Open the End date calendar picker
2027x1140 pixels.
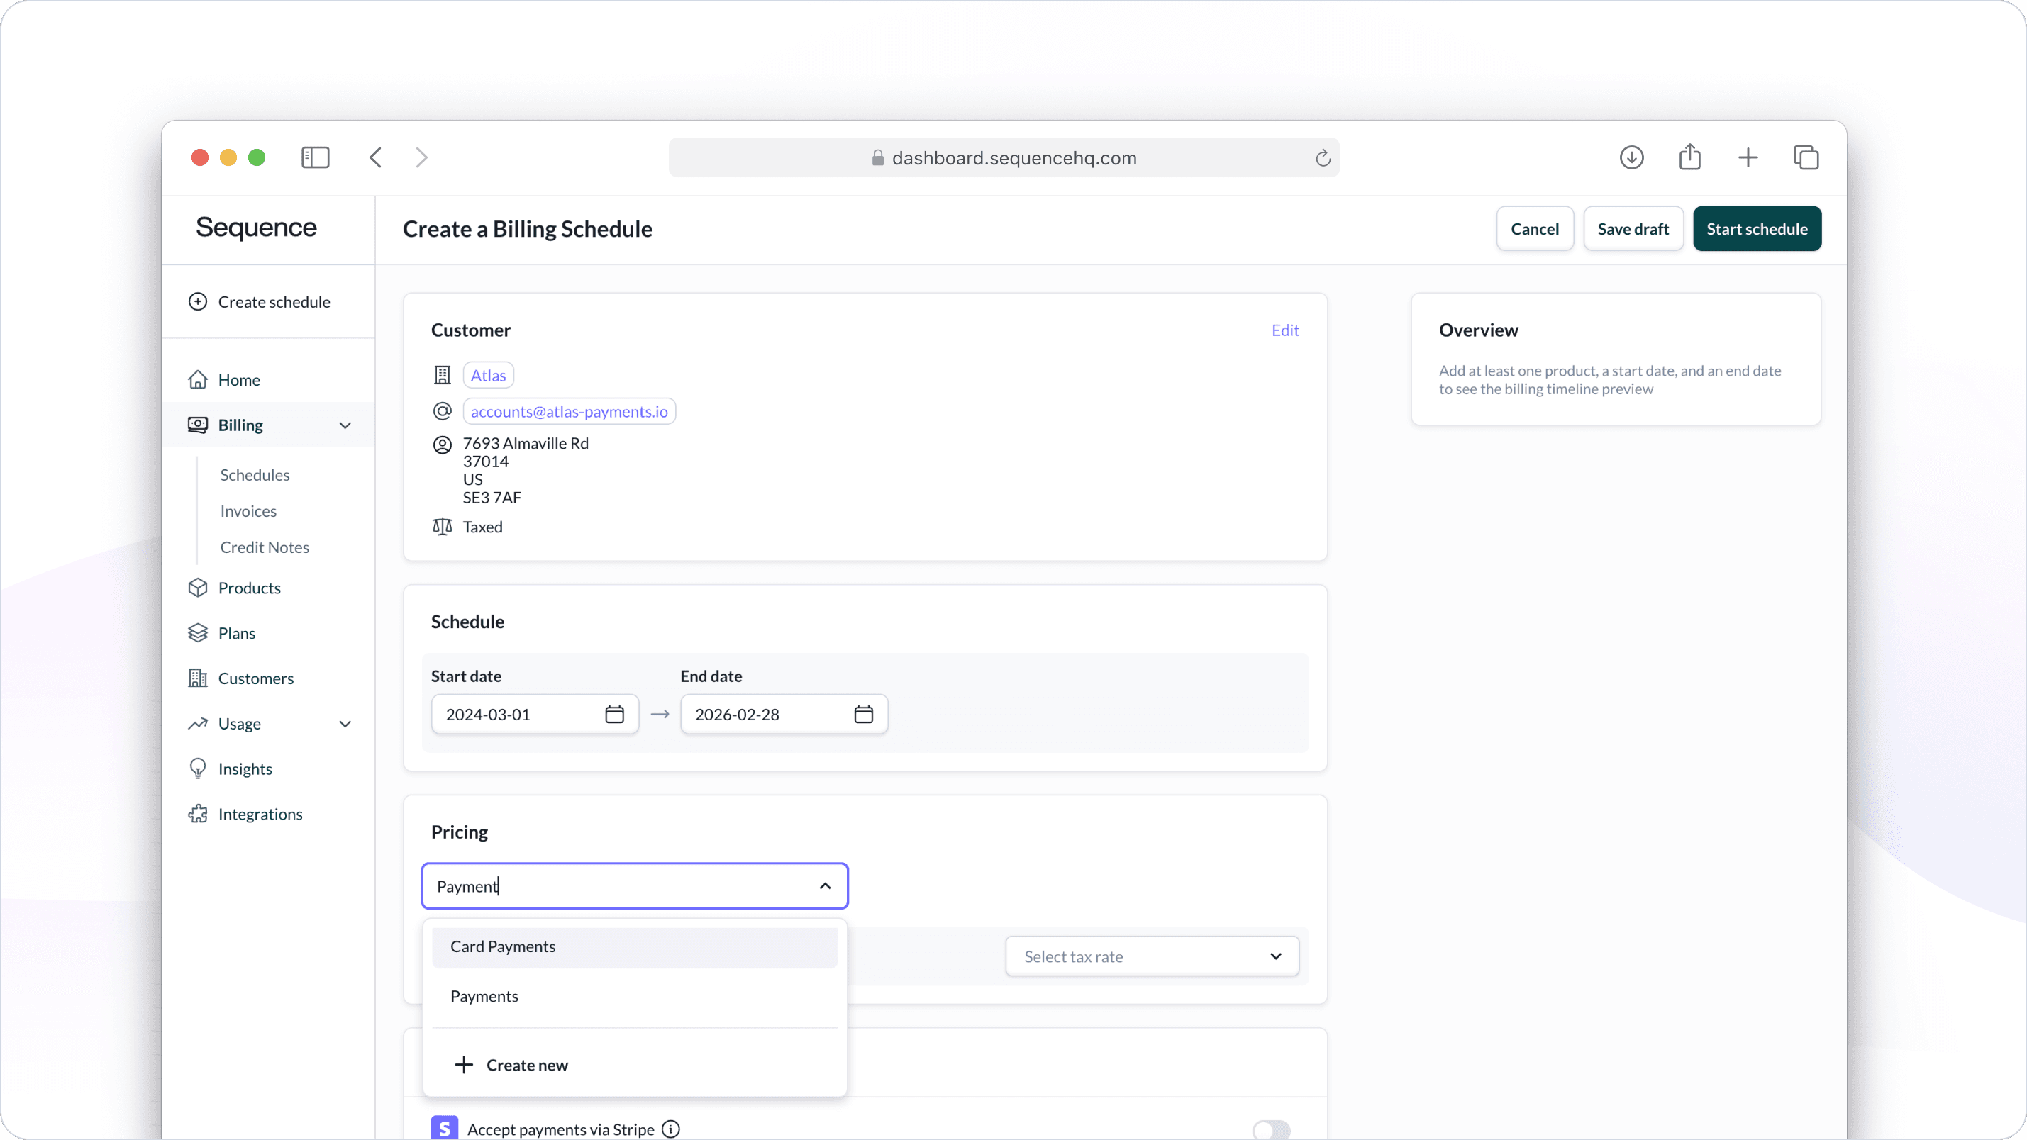pos(863,715)
